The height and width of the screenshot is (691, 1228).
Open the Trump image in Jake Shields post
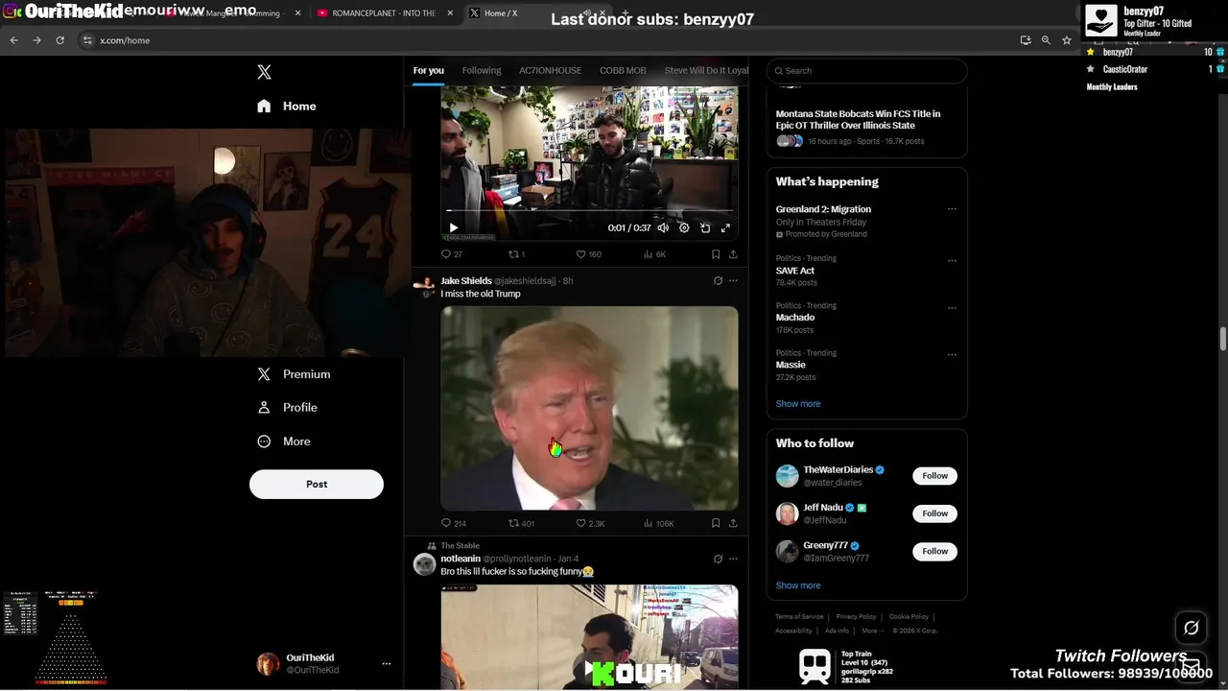(589, 408)
